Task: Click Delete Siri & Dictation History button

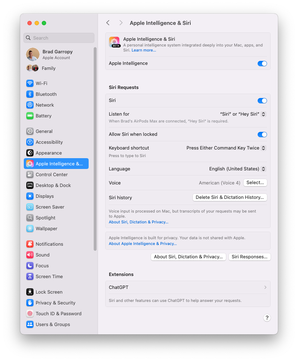Action: 230,197
